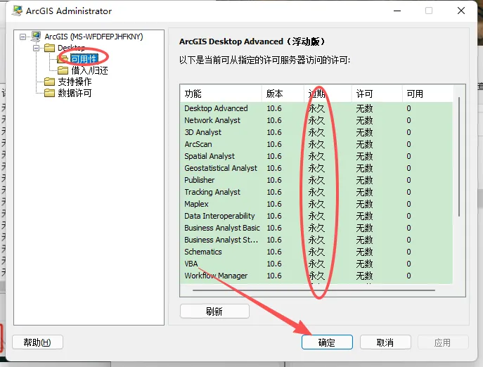Minimize the ArcGIS Administrator window
The image size is (483, 367).
[397, 11]
